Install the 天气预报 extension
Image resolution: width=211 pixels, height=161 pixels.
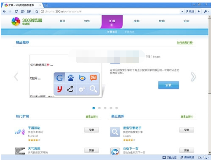[x=91, y=150]
